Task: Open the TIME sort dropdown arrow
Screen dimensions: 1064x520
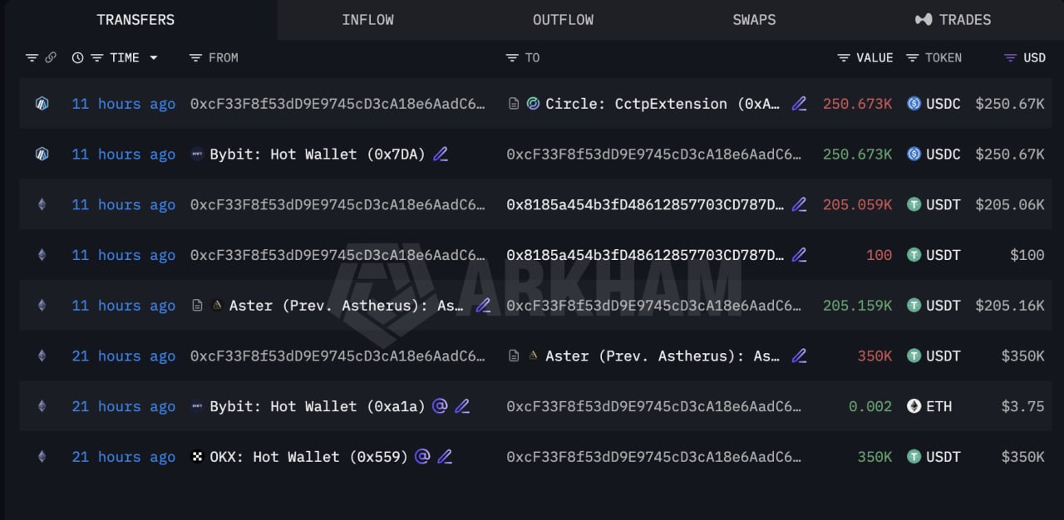Action: [153, 57]
